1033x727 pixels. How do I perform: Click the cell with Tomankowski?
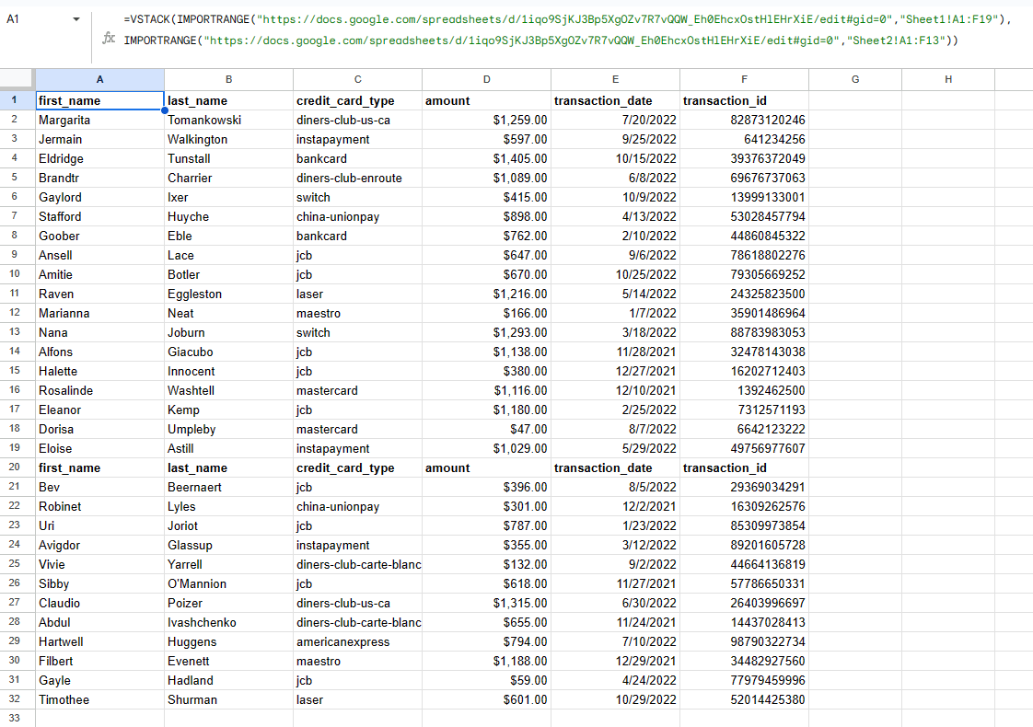(x=228, y=120)
